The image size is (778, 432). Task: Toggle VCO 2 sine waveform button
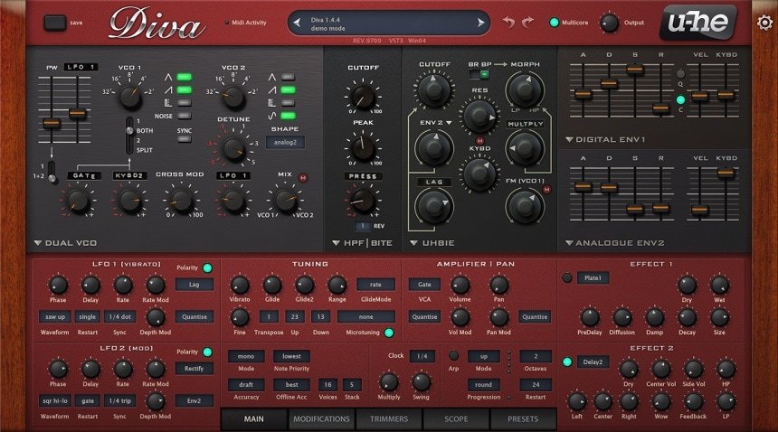[288, 116]
